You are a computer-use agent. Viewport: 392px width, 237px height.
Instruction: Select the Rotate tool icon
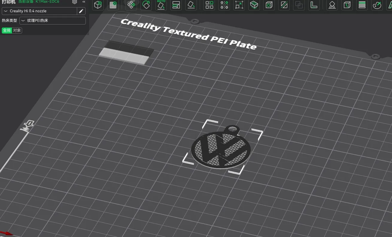(x=146, y=5)
